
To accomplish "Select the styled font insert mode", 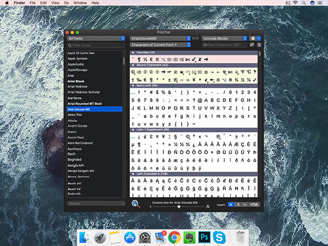I will coord(238,205).
